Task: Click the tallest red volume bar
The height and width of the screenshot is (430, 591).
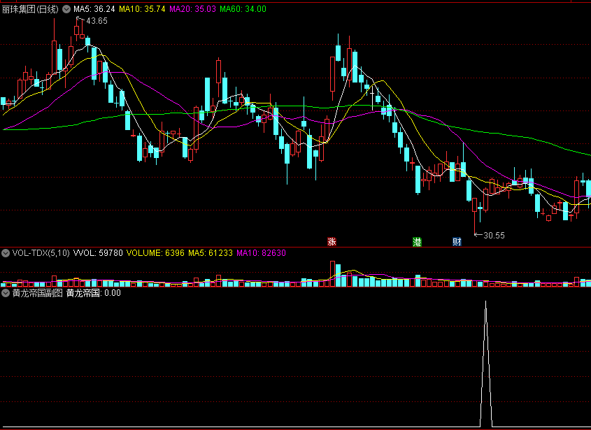Action: click(332, 273)
